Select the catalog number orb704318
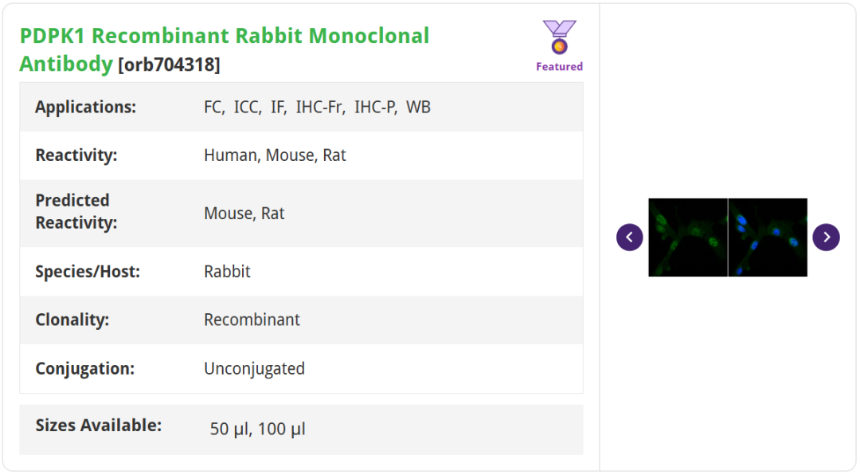Image resolution: width=860 pixels, height=475 pixels. click(169, 65)
